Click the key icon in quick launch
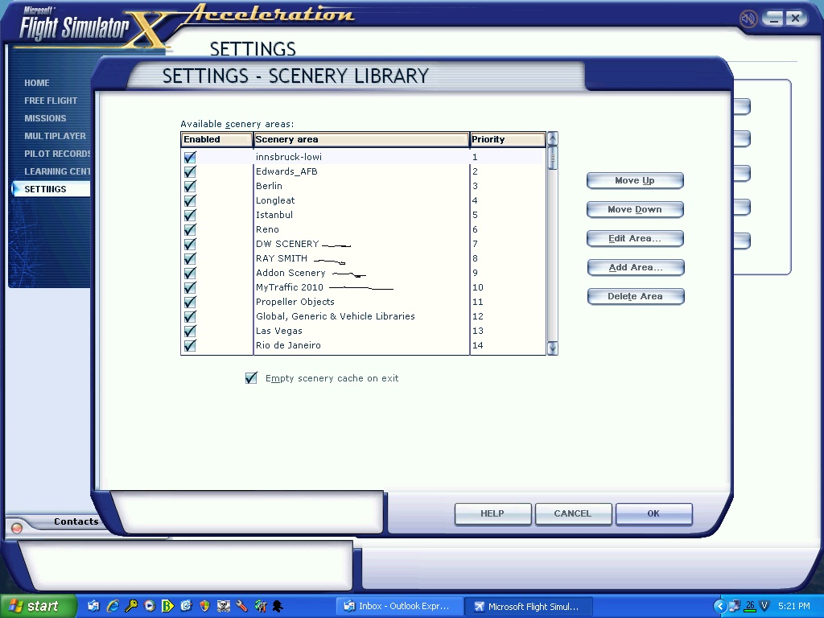The height and width of the screenshot is (618, 824). click(x=131, y=606)
